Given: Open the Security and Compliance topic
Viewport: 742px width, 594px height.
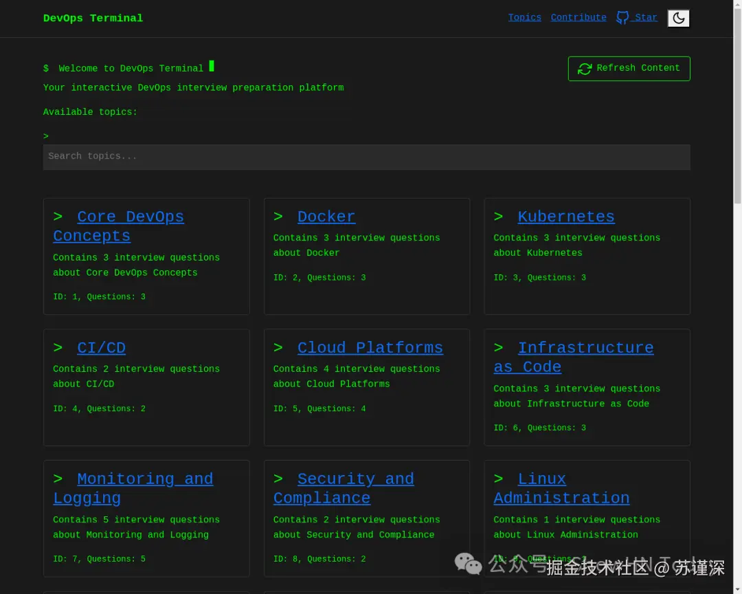Looking at the screenshot, I should point(344,488).
